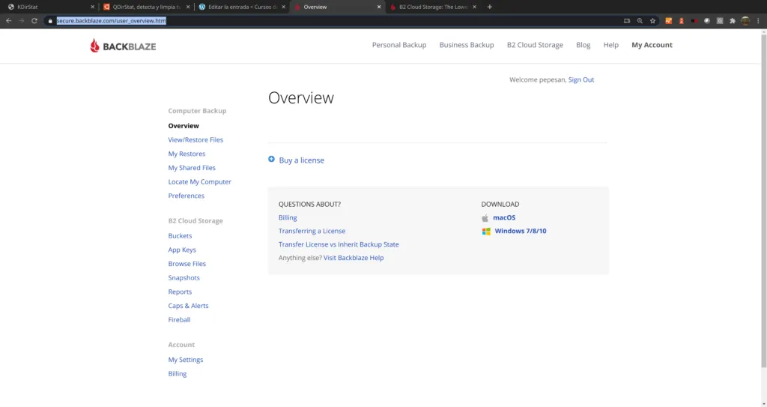
Task: Click the Backblaze flame logo
Action: (95, 46)
